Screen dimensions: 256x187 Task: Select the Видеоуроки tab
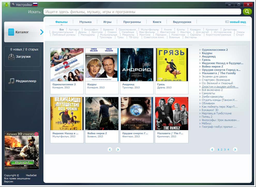182,22
